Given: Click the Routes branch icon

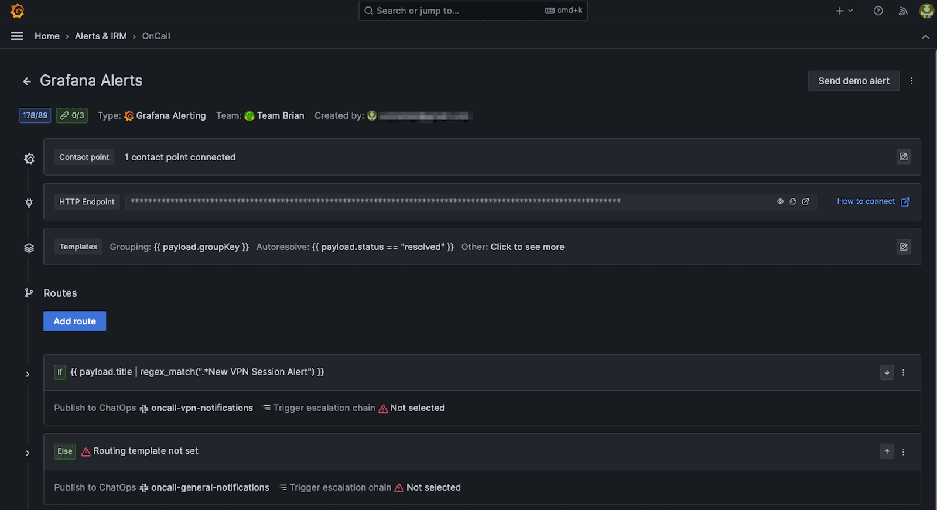Looking at the screenshot, I should pos(29,293).
